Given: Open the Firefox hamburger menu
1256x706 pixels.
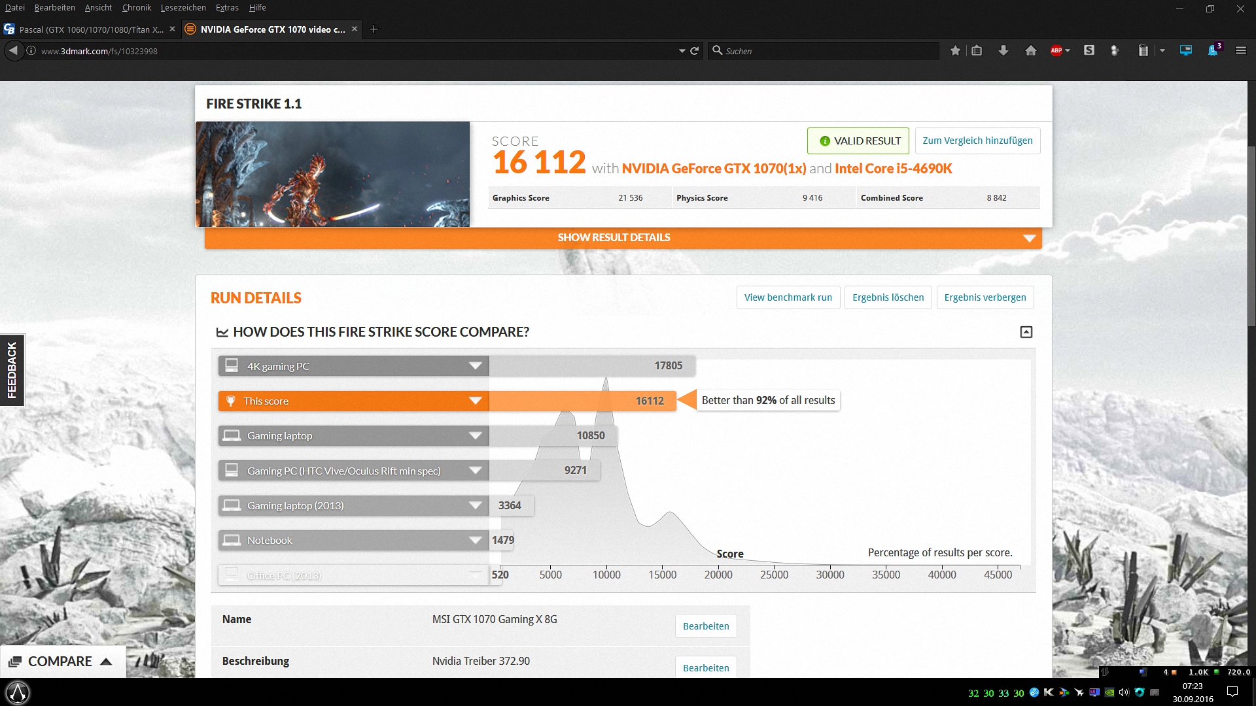Looking at the screenshot, I should (x=1240, y=50).
